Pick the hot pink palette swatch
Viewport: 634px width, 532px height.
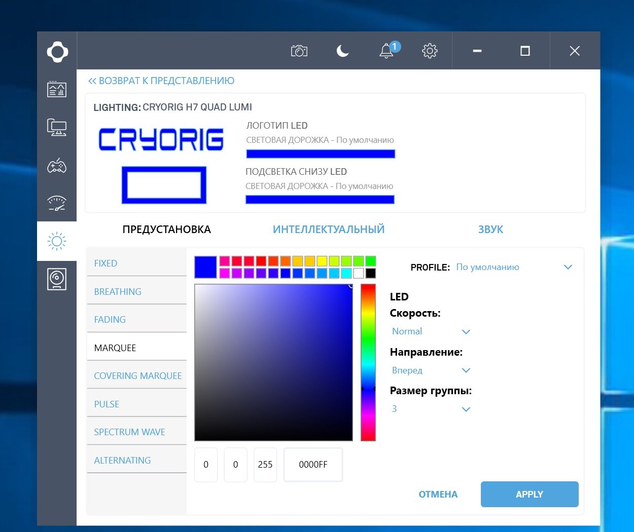225,261
